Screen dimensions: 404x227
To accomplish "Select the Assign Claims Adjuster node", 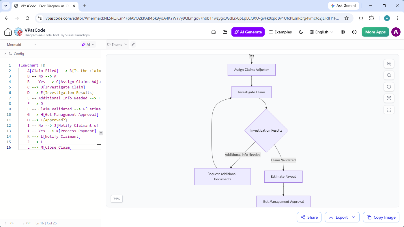I will point(252,70).
